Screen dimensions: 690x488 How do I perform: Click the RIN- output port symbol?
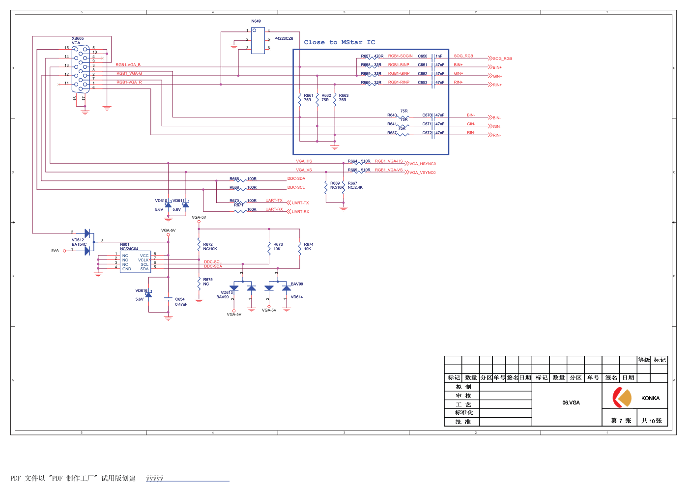pyautogui.click(x=490, y=135)
